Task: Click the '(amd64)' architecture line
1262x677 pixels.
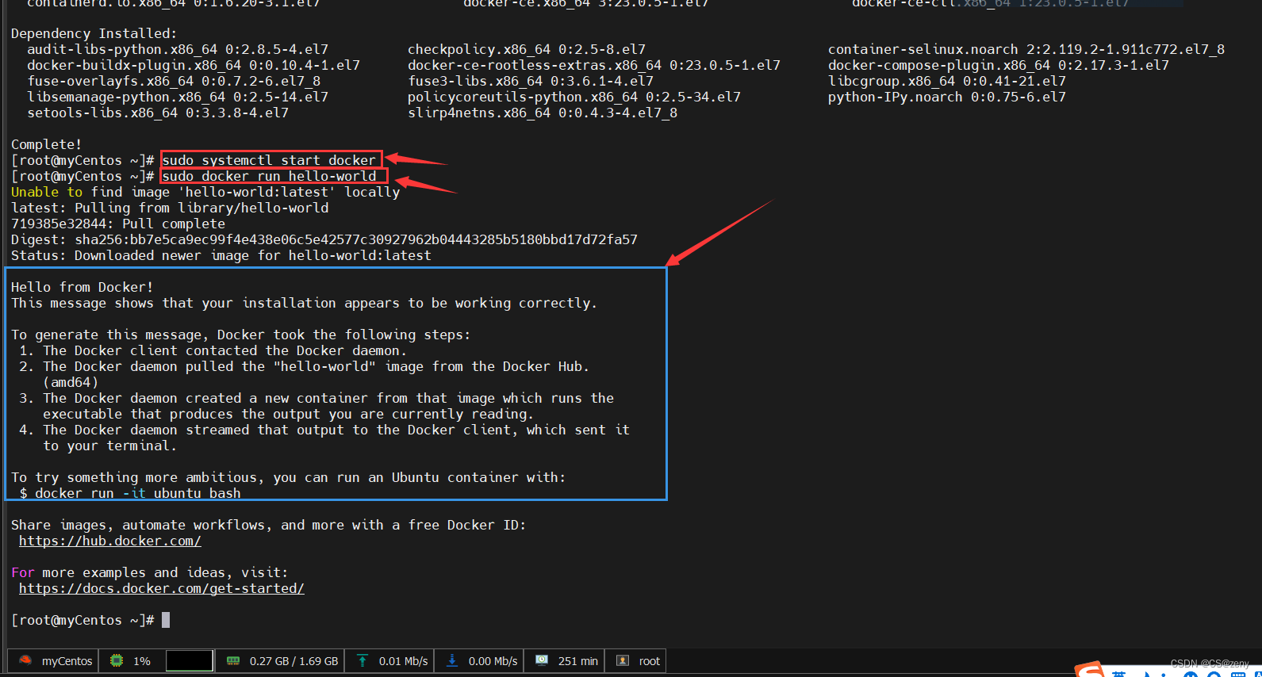Action: point(71,382)
